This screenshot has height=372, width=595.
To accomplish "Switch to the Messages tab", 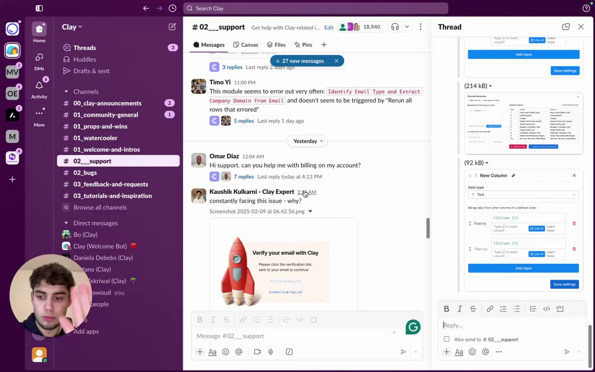I will pyautogui.click(x=209, y=45).
